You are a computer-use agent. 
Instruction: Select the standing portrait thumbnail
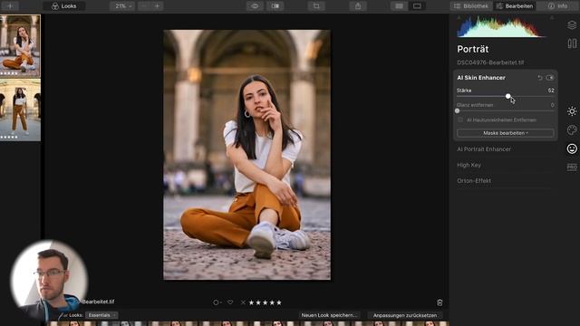(20, 110)
